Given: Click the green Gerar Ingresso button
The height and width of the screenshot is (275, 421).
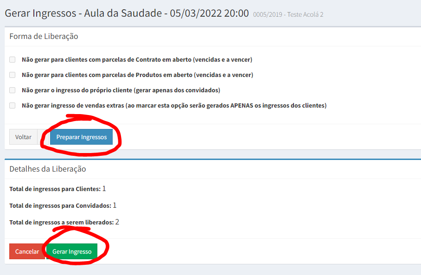Looking at the screenshot, I should 72,251.
